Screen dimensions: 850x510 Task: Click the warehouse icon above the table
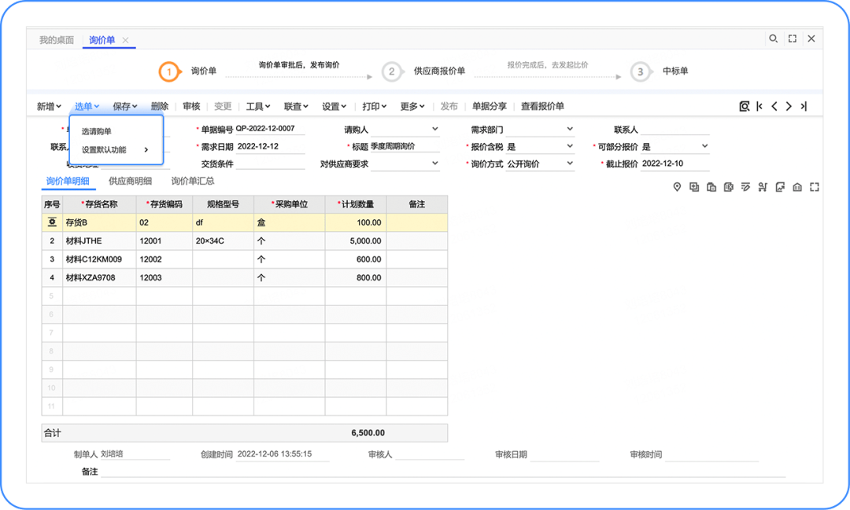point(797,187)
